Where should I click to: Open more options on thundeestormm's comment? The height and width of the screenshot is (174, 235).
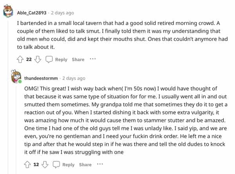pos(99,165)
